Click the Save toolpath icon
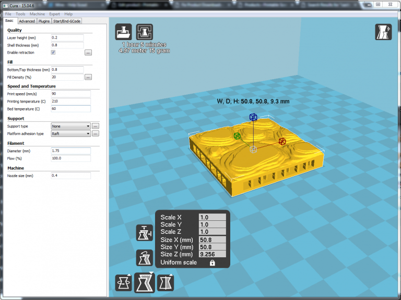The image size is (401, 300). click(x=145, y=32)
